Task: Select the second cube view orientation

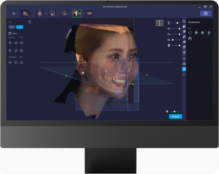Action: coord(184,32)
